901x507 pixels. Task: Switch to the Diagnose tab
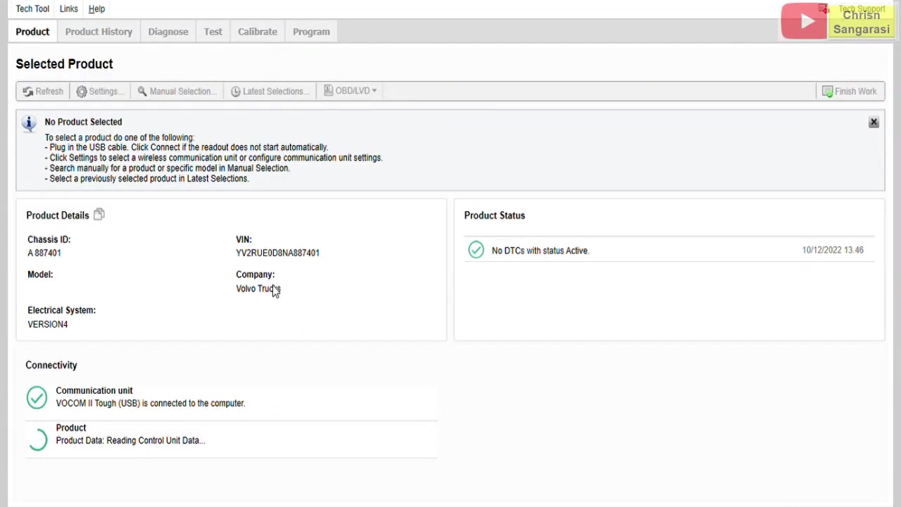[168, 31]
